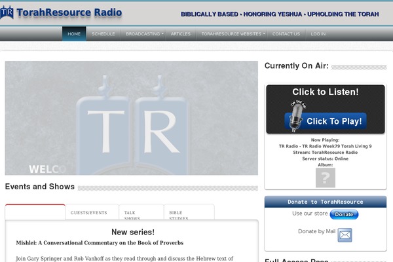393x262 pixels.
Task: Click the TR logo icon in header
Action: pos(7,12)
